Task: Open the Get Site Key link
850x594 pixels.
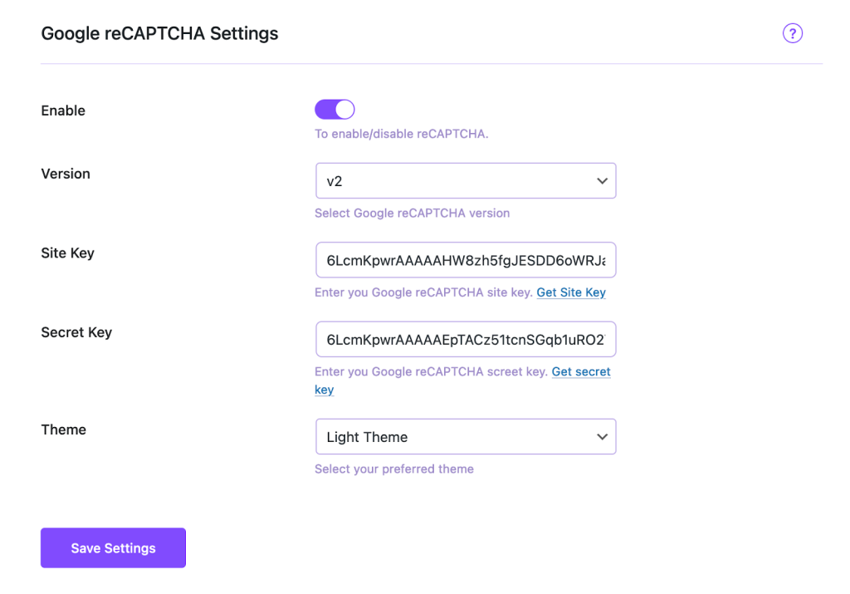Action: (x=571, y=292)
